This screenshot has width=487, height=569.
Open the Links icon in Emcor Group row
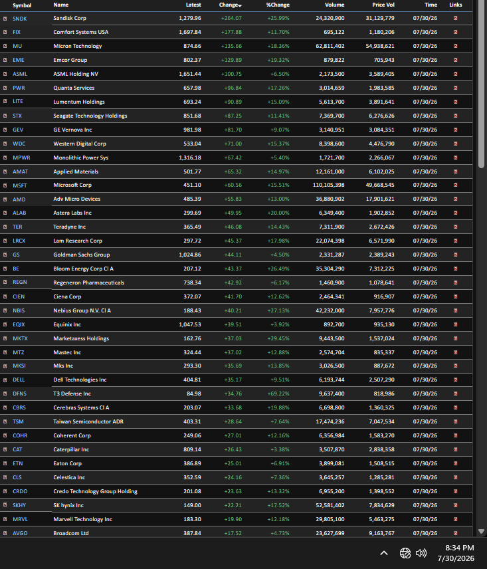(456, 60)
